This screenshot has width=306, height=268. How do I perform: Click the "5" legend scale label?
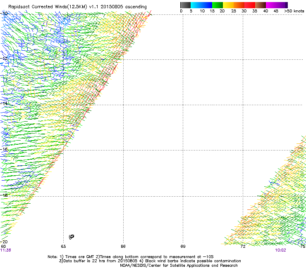191,11
